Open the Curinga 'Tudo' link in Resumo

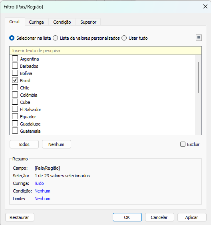[x=39, y=183]
